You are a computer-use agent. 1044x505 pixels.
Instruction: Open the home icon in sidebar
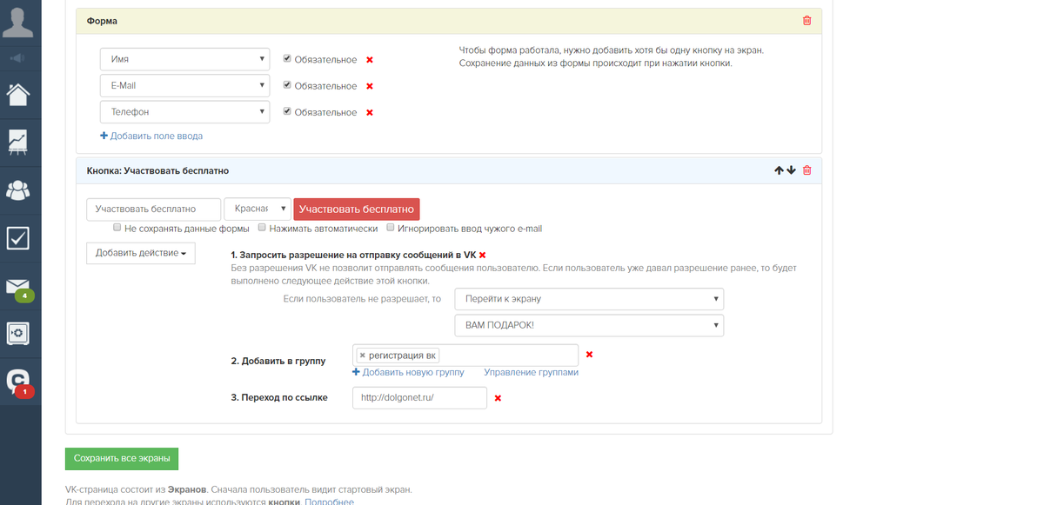[x=19, y=94]
